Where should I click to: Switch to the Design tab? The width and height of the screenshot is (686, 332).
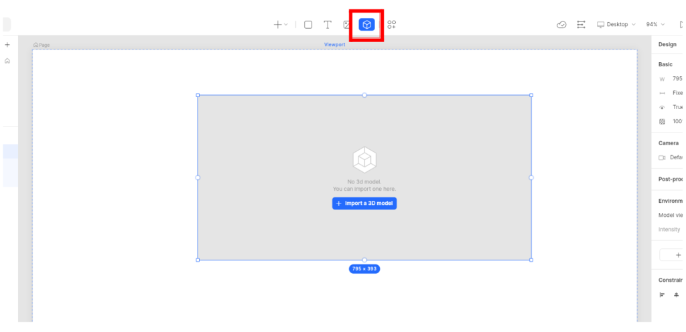[x=667, y=44]
